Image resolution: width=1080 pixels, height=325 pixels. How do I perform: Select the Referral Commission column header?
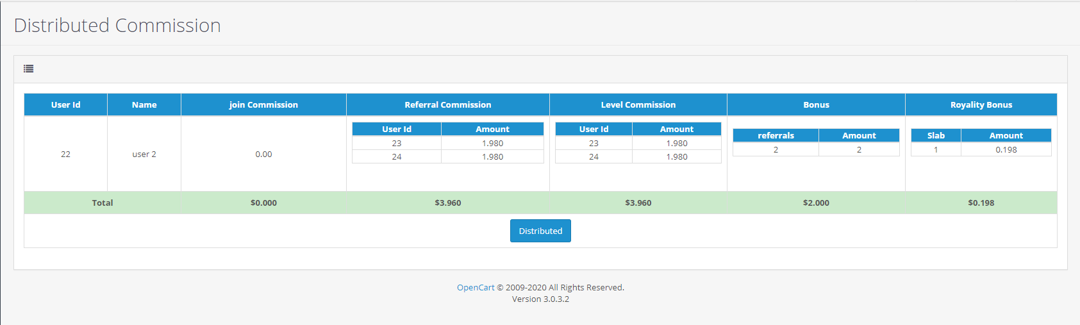pyautogui.click(x=447, y=104)
